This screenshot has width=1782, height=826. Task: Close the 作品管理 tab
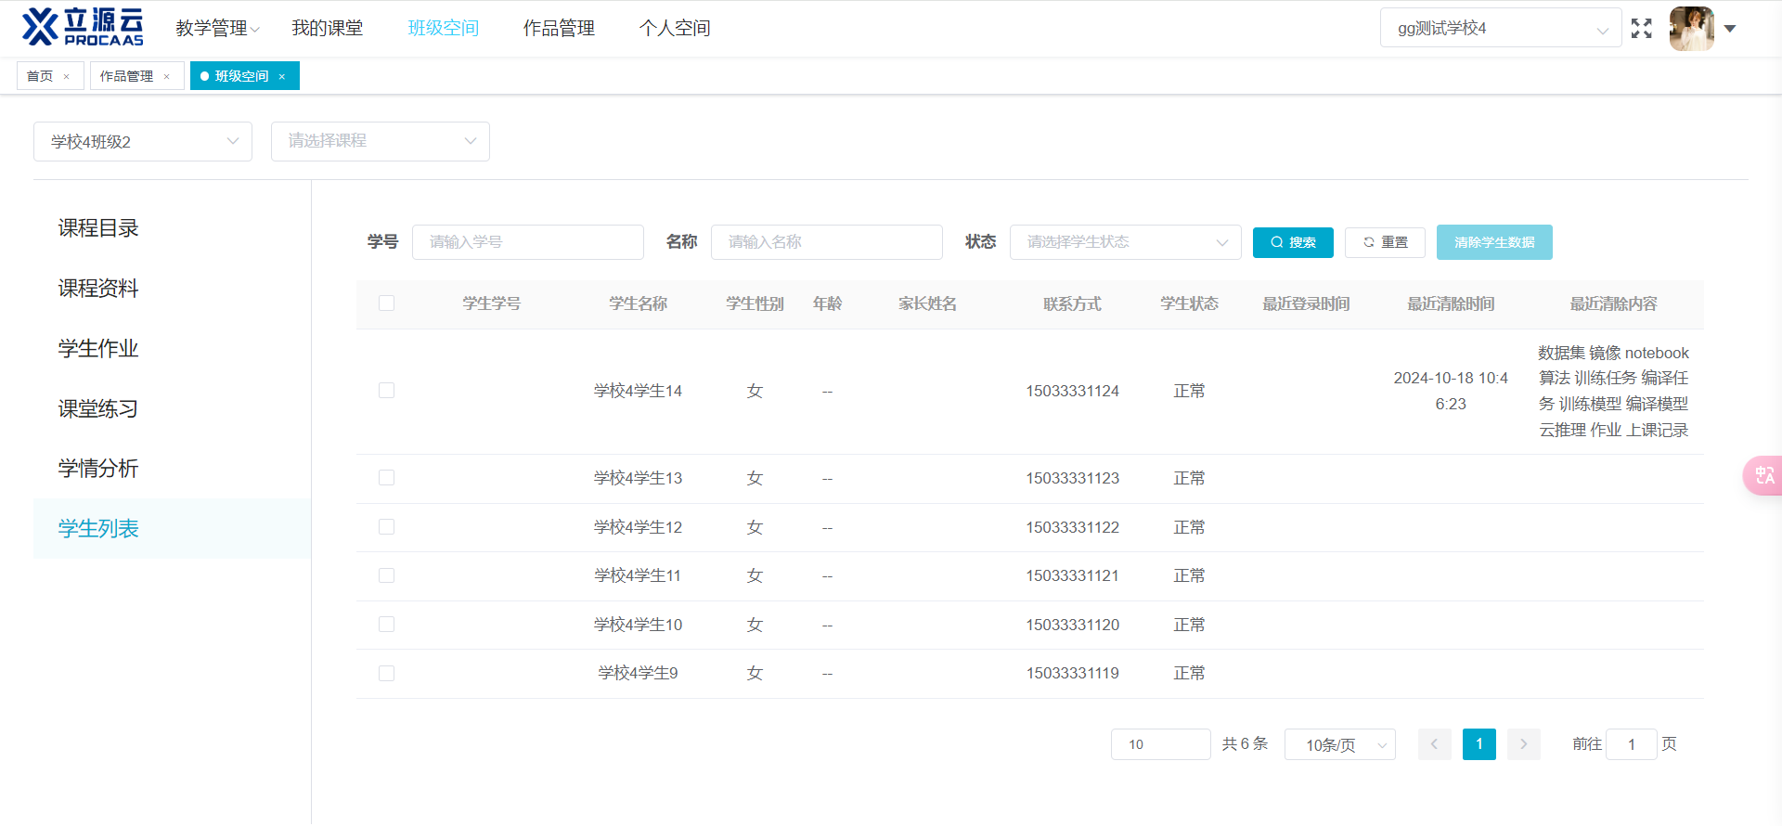click(167, 77)
